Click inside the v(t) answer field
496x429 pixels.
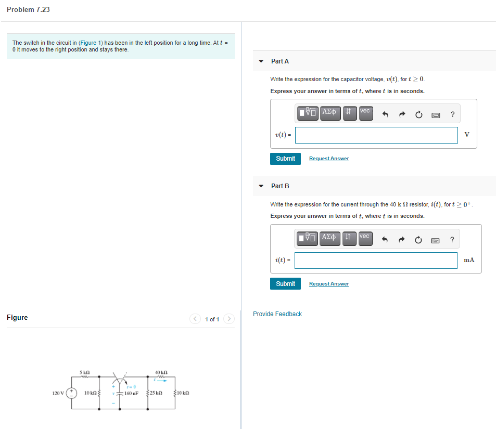(x=376, y=135)
